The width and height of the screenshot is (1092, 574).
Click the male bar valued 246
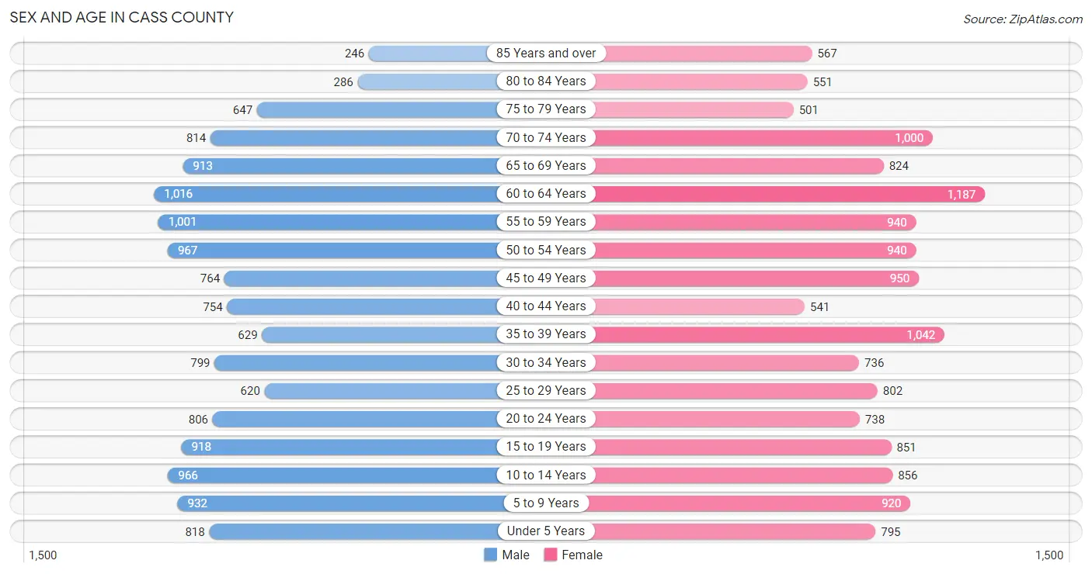[x=457, y=53]
